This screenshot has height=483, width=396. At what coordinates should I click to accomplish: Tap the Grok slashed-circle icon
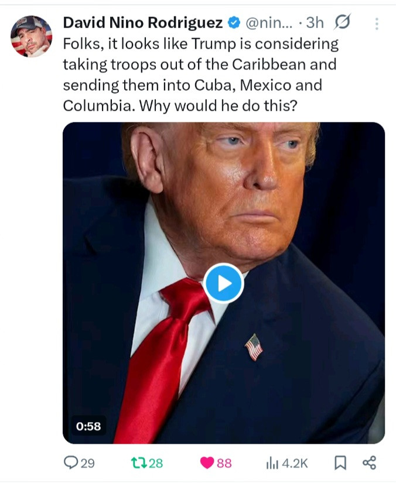[x=342, y=22]
